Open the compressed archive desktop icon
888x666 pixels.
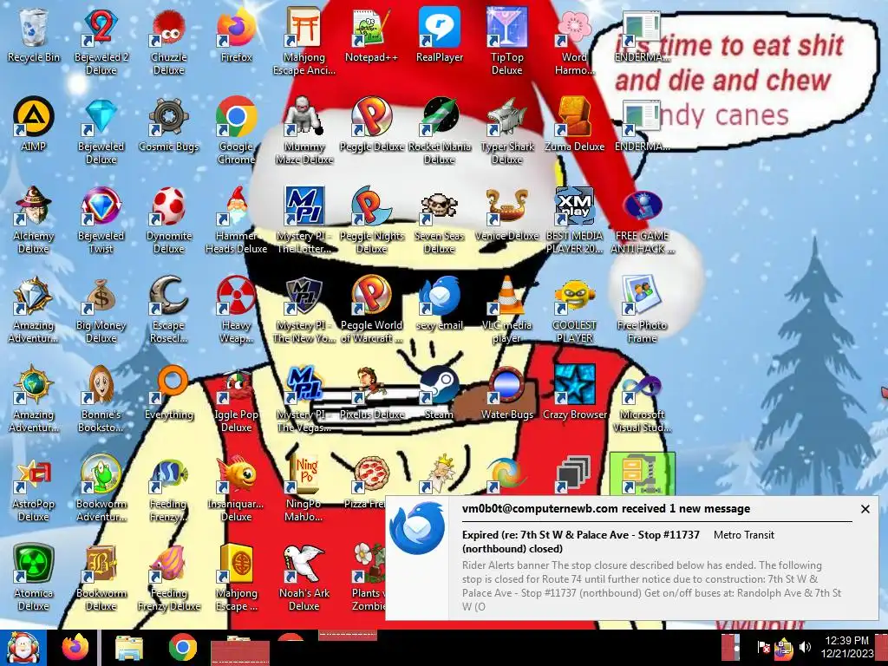643,474
